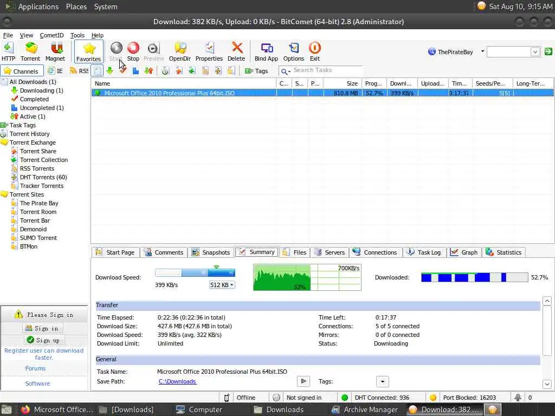Screen dimensions: 555x416
Task: Click the blue Uncompleted filter icon
Action: 135,71
